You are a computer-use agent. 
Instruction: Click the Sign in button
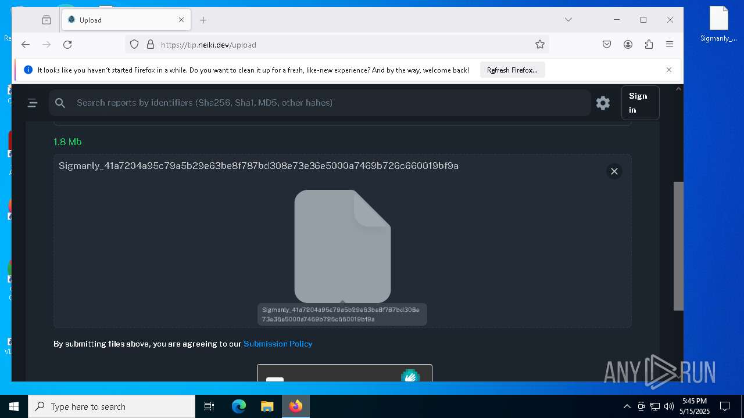(640, 103)
